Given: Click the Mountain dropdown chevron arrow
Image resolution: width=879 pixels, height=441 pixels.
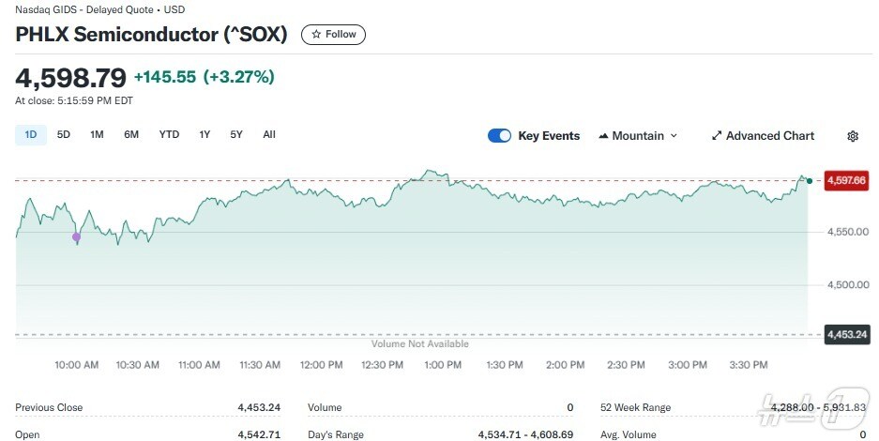Looking at the screenshot, I should (x=674, y=136).
